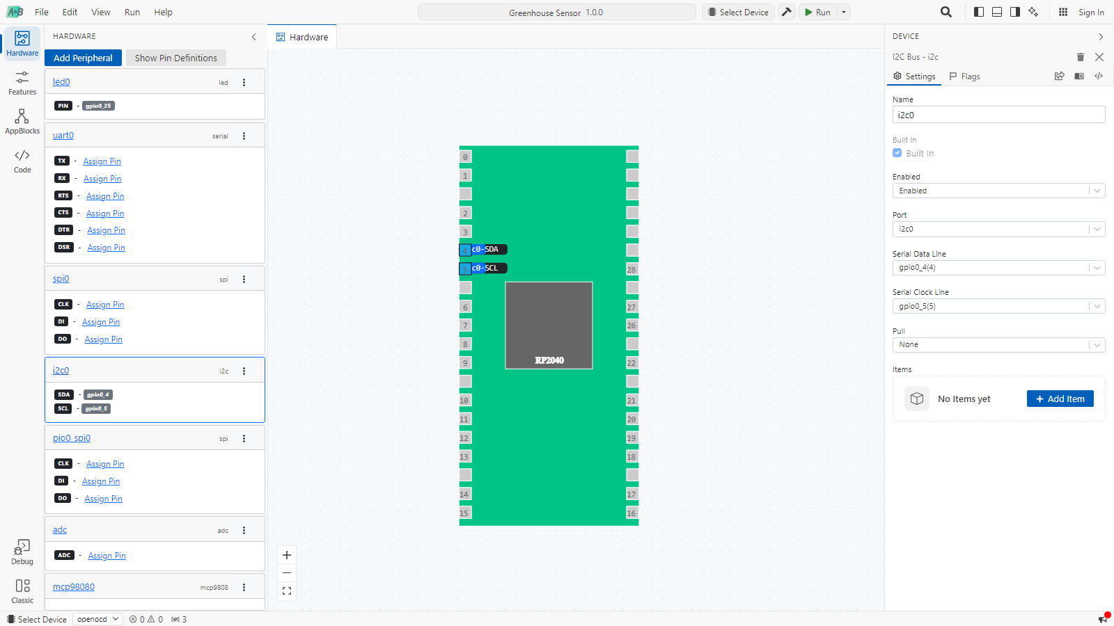Click Assign Pin for uart0 TX

coord(102,161)
